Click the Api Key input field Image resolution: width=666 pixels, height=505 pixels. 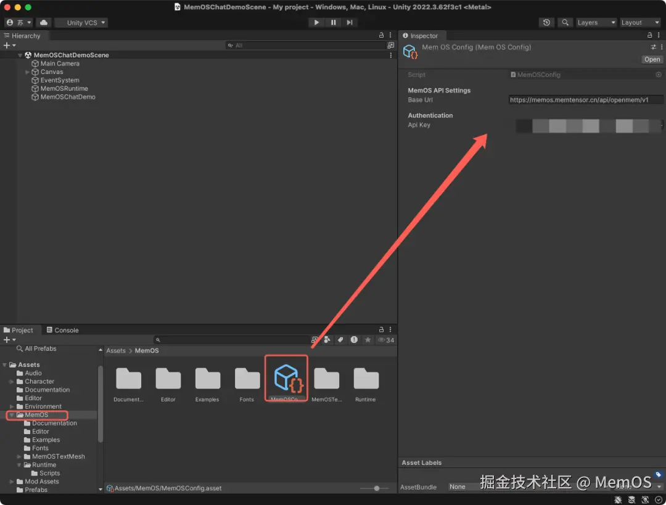(586, 125)
